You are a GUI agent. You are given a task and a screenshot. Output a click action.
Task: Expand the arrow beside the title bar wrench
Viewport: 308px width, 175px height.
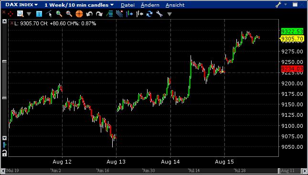pos(286,4)
